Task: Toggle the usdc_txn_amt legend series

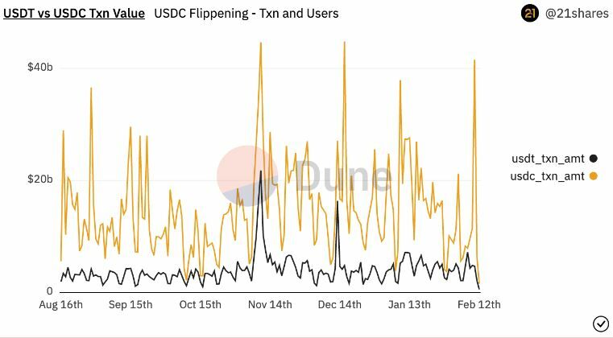Action: pos(548,175)
